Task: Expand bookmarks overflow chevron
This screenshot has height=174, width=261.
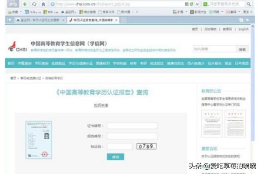Action: [137, 12]
